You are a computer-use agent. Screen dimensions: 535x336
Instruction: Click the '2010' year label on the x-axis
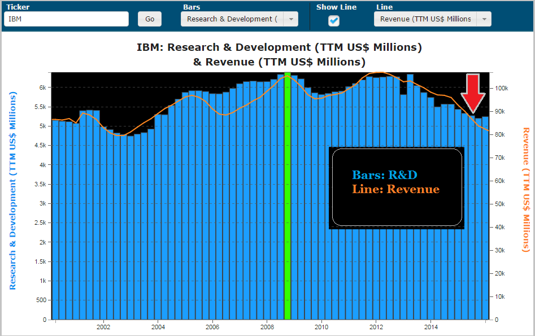click(321, 327)
